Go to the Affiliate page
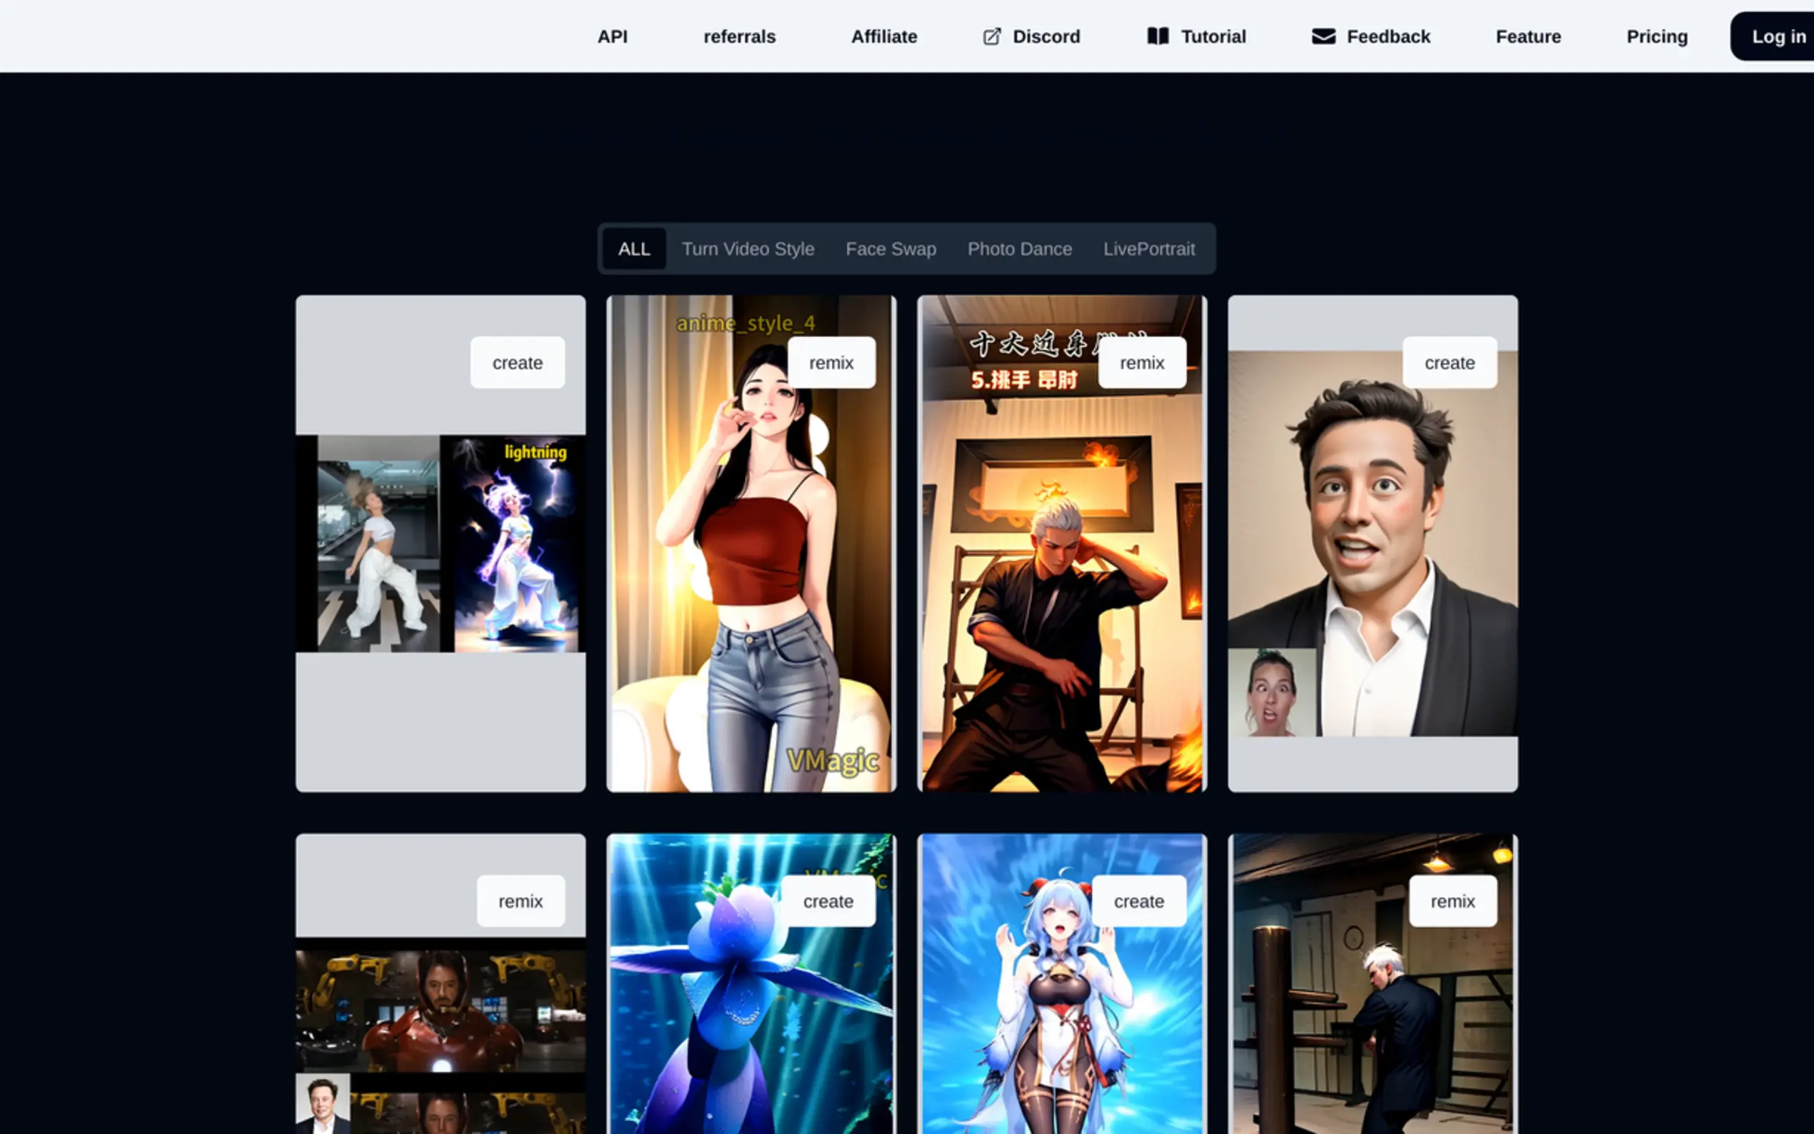1814x1134 pixels. (883, 36)
